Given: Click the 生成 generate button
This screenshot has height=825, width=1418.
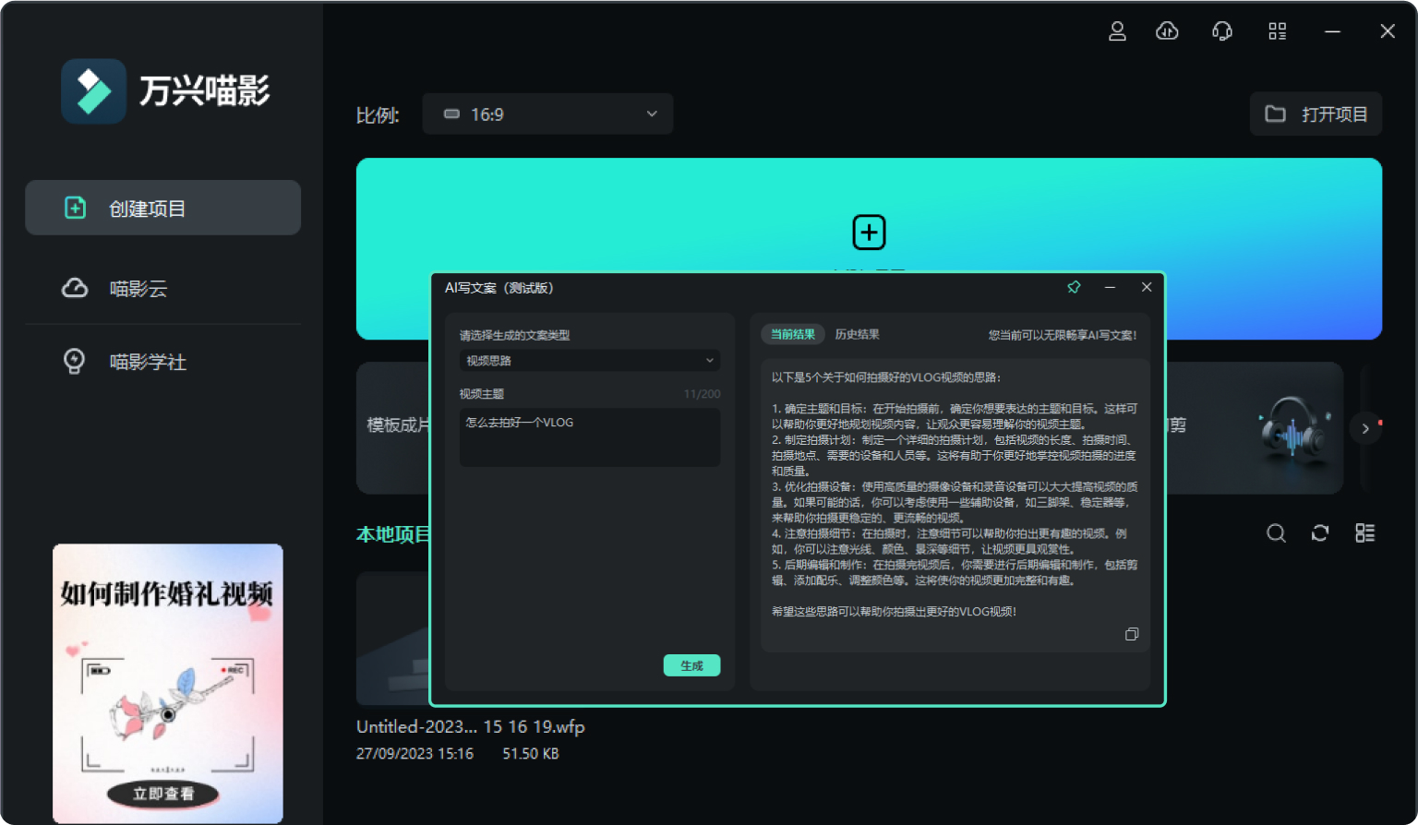Looking at the screenshot, I should (x=691, y=665).
